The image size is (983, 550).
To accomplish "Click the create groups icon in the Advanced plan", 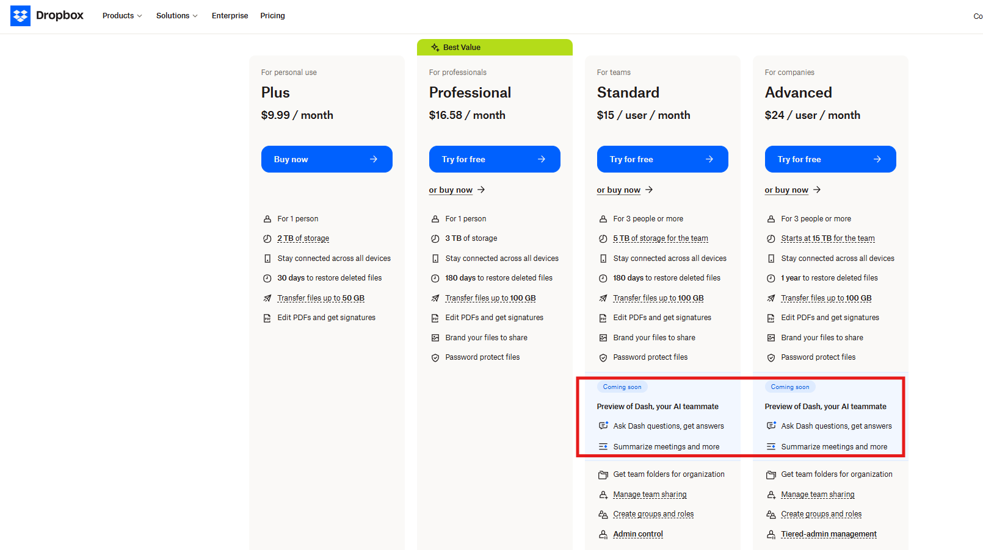I will pyautogui.click(x=771, y=514).
